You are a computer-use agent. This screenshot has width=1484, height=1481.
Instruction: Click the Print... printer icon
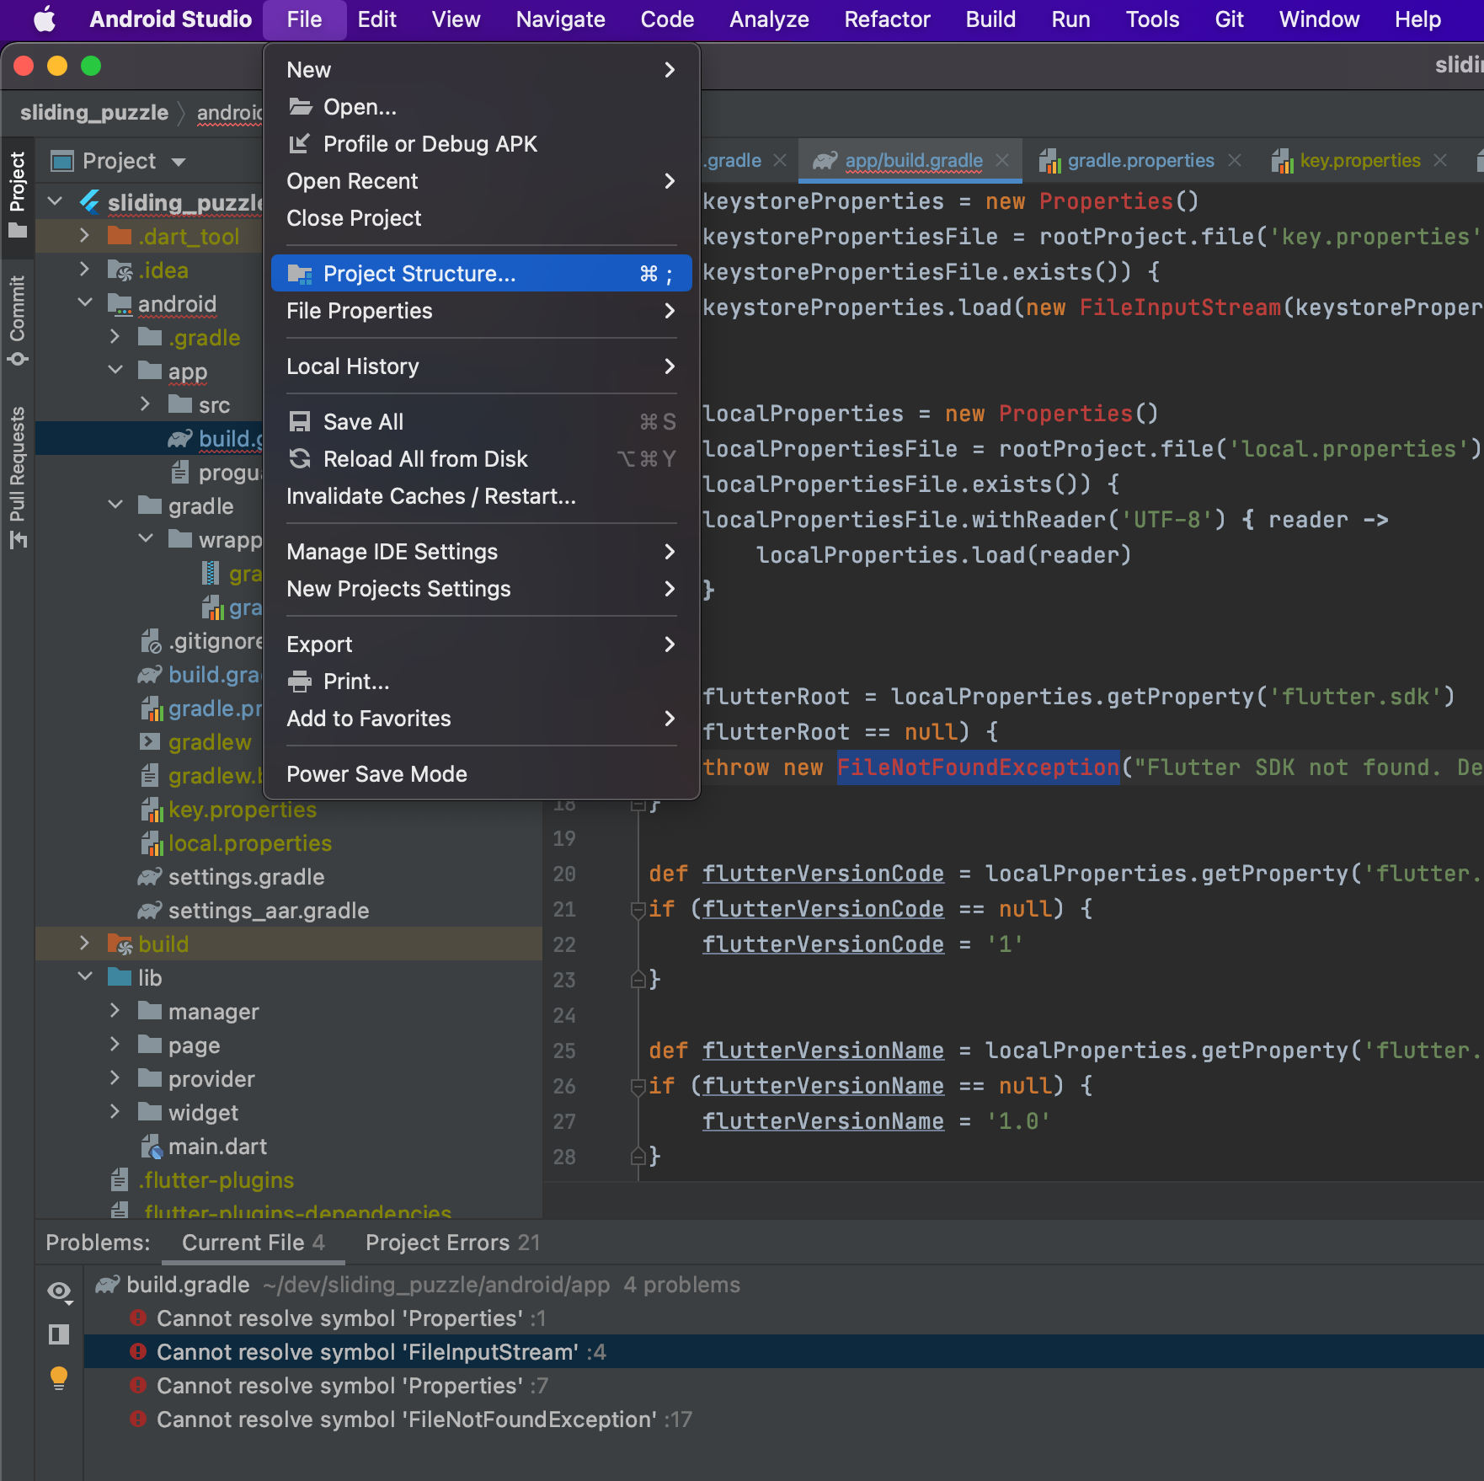pyautogui.click(x=300, y=682)
